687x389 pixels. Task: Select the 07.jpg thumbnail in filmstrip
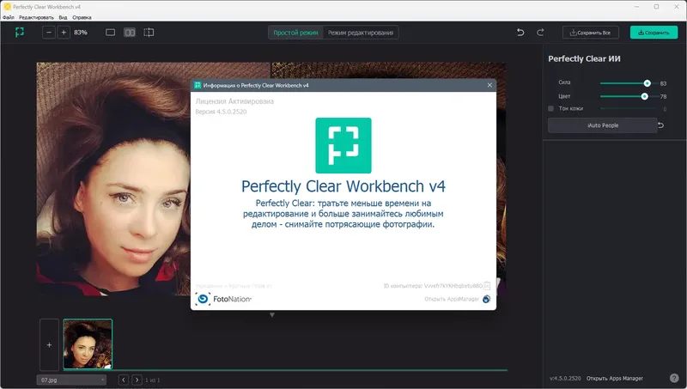[88, 343]
